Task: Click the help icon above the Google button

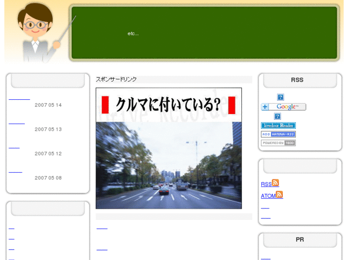Action: coord(281,97)
